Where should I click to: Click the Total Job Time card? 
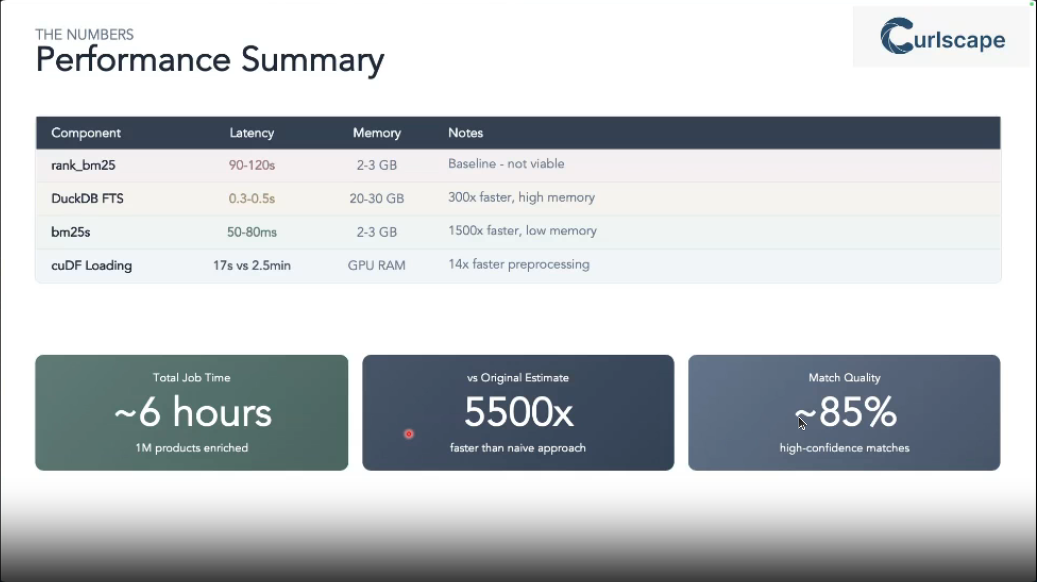coord(192,413)
